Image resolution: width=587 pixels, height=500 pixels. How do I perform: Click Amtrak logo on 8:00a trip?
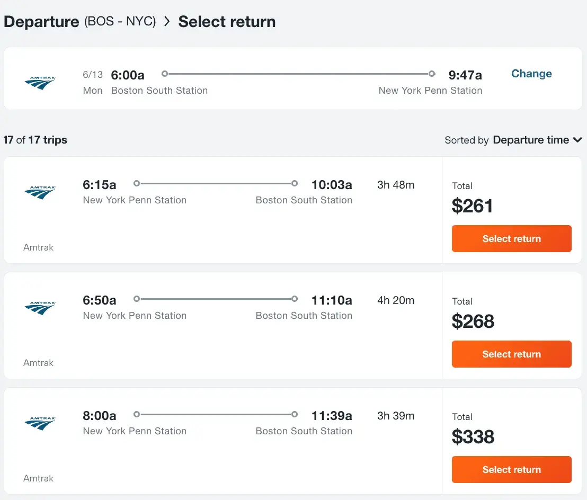pyautogui.click(x=40, y=423)
